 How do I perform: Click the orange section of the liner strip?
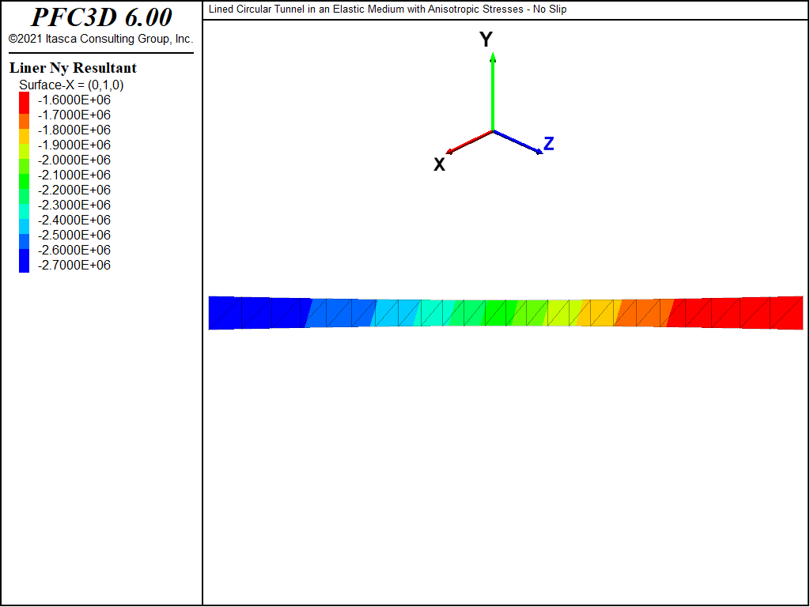click(643, 313)
